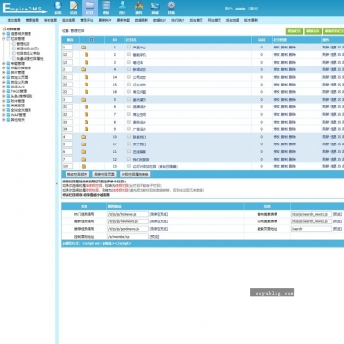Open 版本更新 in the shortcut menu bar
The width and height of the screenshot is (344, 344).
(x=251, y=20)
